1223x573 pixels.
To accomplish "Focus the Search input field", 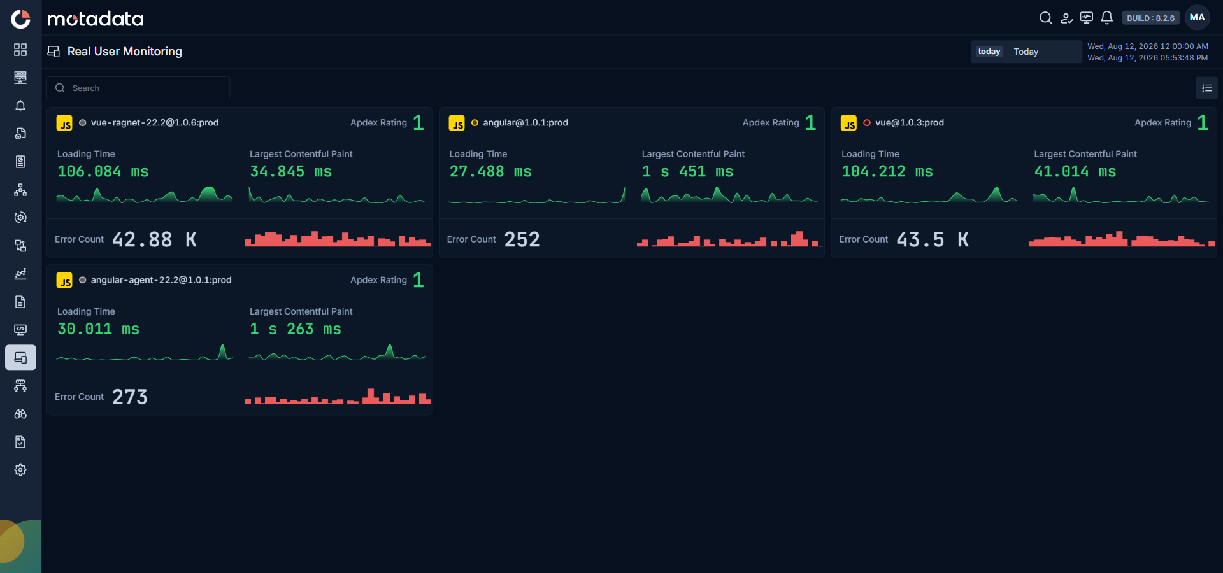I will (138, 88).
